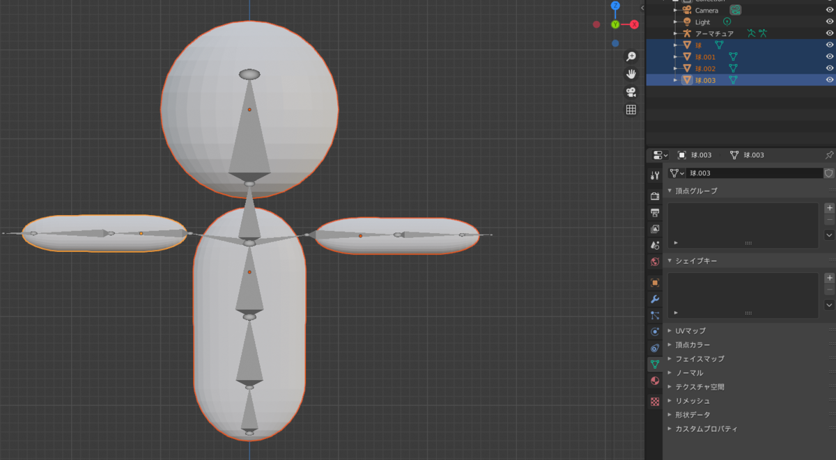This screenshot has height=460, width=836.
Task: Click the green Y axis on navigation gizmo
Action: (x=615, y=24)
